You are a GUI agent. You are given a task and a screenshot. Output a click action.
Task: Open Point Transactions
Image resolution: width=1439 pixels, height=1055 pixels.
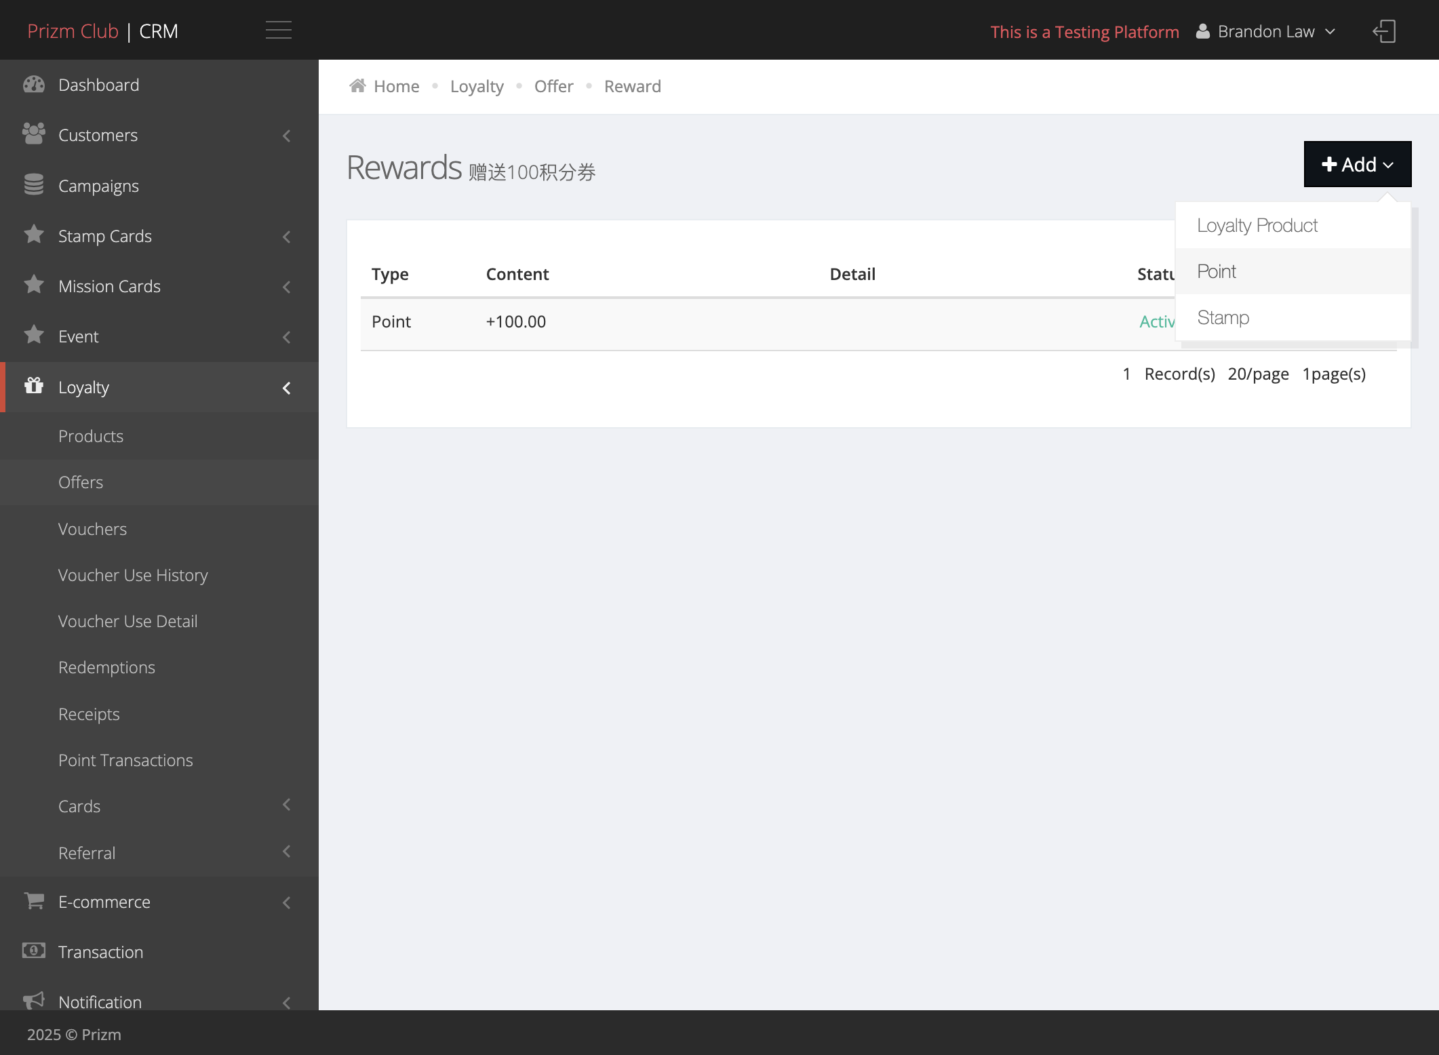click(x=159, y=760)
